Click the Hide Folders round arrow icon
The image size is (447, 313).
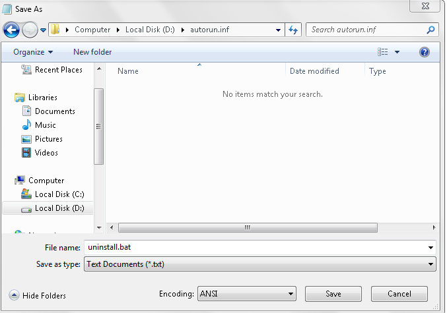coord(14,295)
